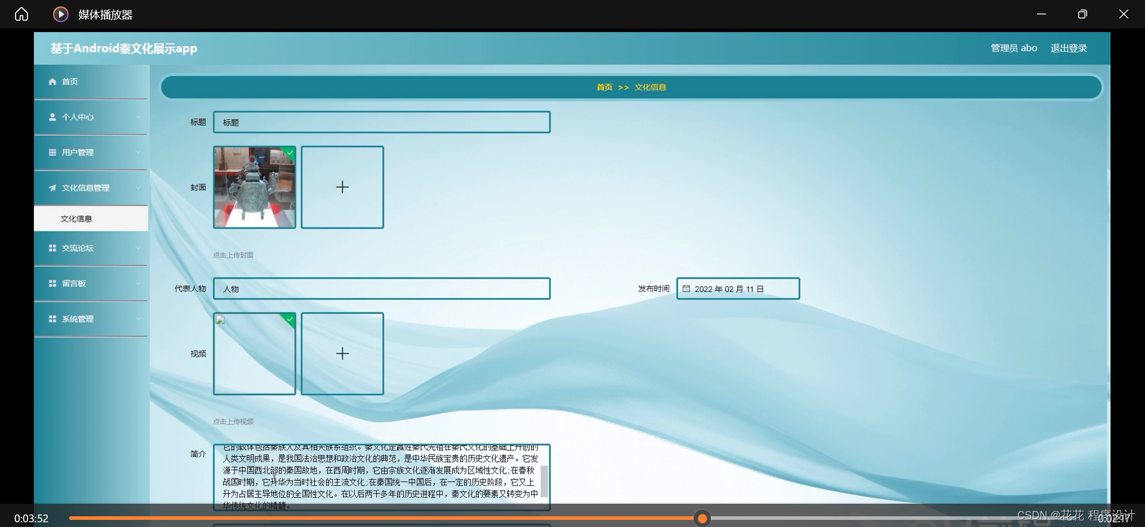This screenshot has height=527, width=1145.
Task: Select the 文化信息 submenu item
Action: tap(91, 219)
